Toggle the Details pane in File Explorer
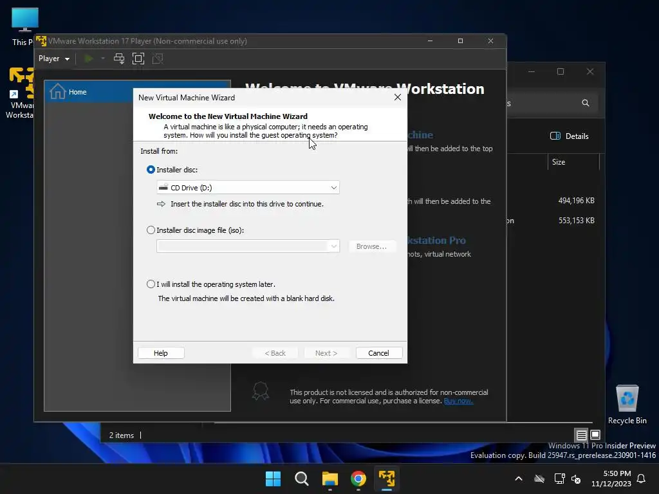 [570, 136]
